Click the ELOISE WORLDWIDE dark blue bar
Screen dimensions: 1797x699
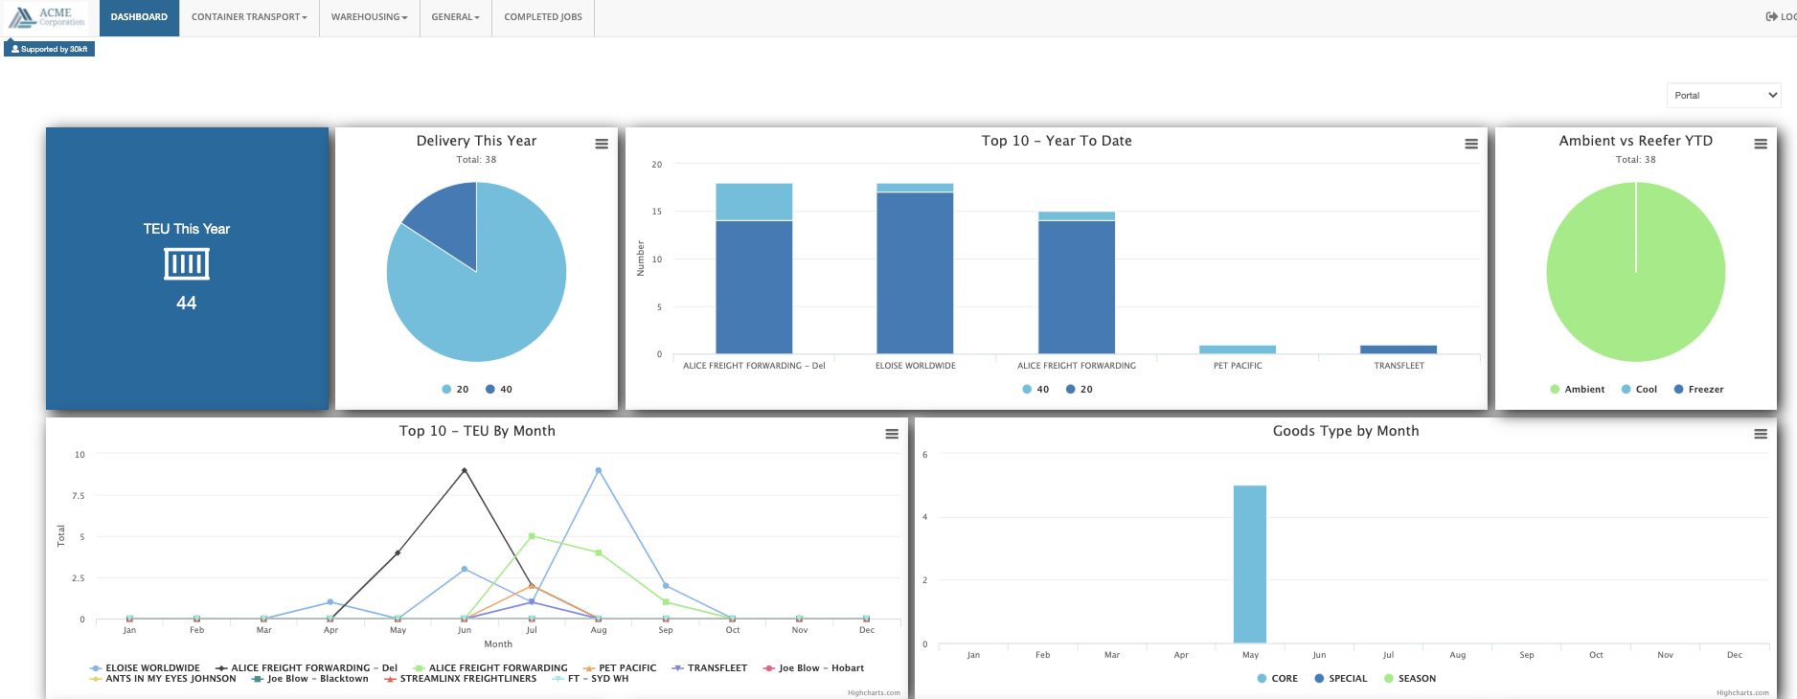915,273
